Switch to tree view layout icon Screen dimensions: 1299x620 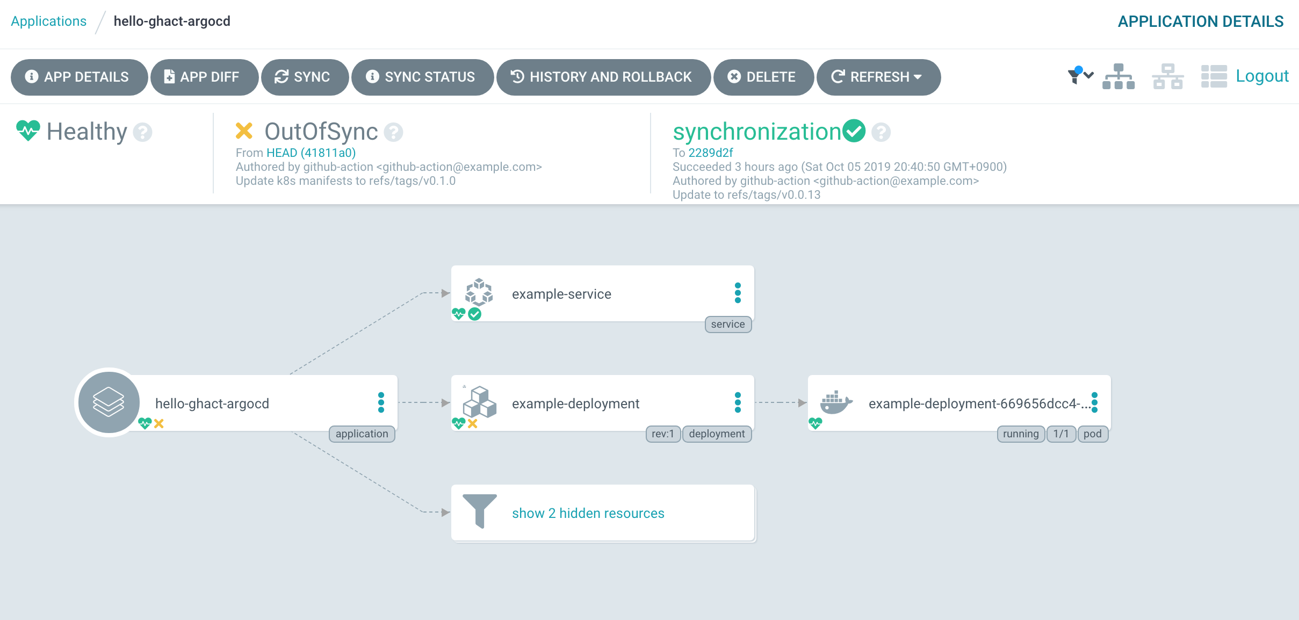[1118, 76]
